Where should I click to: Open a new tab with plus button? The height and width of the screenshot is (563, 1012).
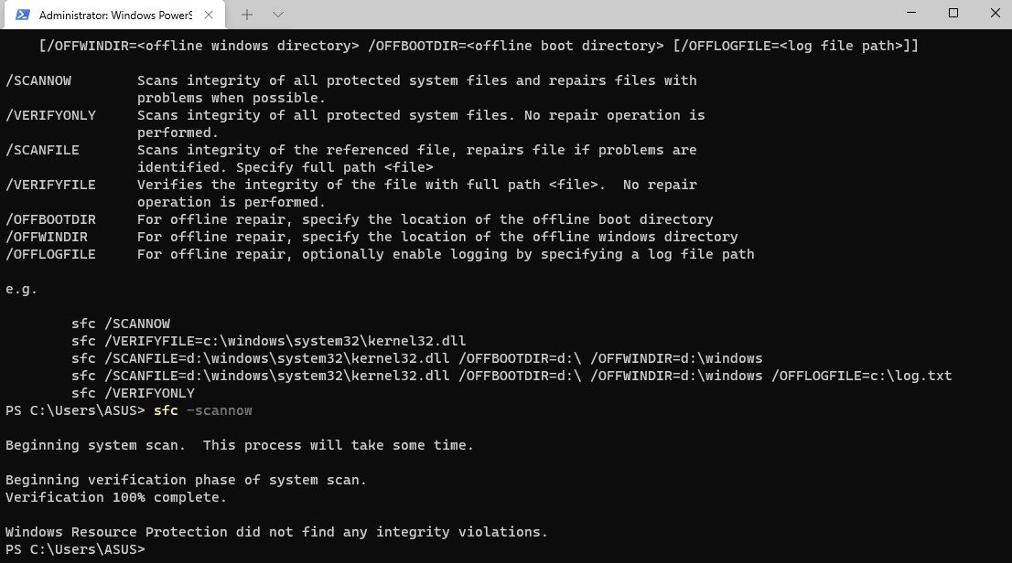[x=247, y=15]
